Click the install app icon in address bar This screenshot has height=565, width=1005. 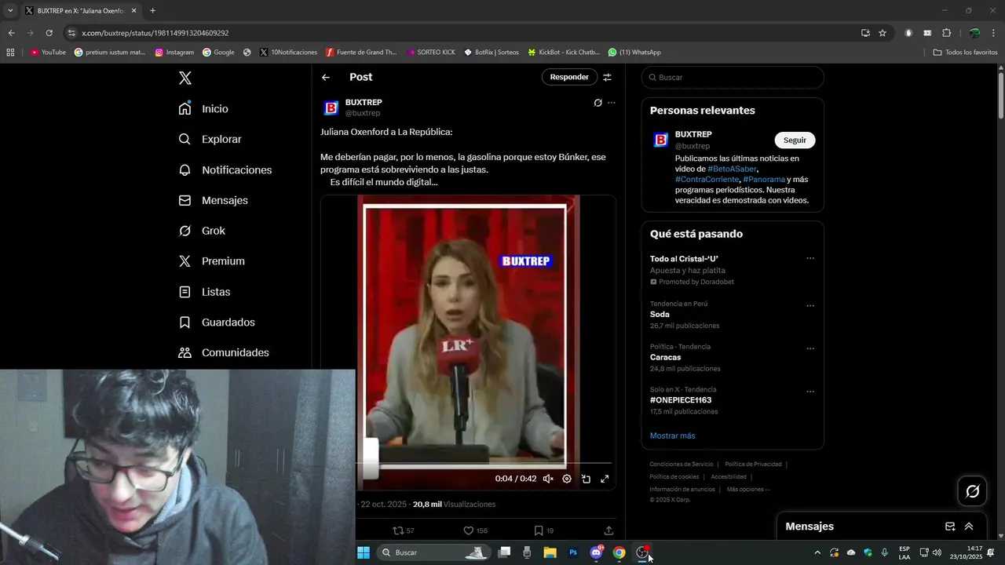(865, 33)
